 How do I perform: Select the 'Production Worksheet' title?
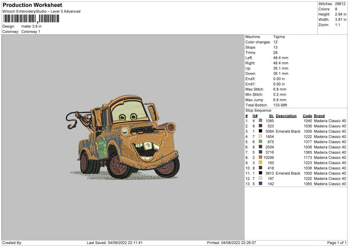click(32, 5)
